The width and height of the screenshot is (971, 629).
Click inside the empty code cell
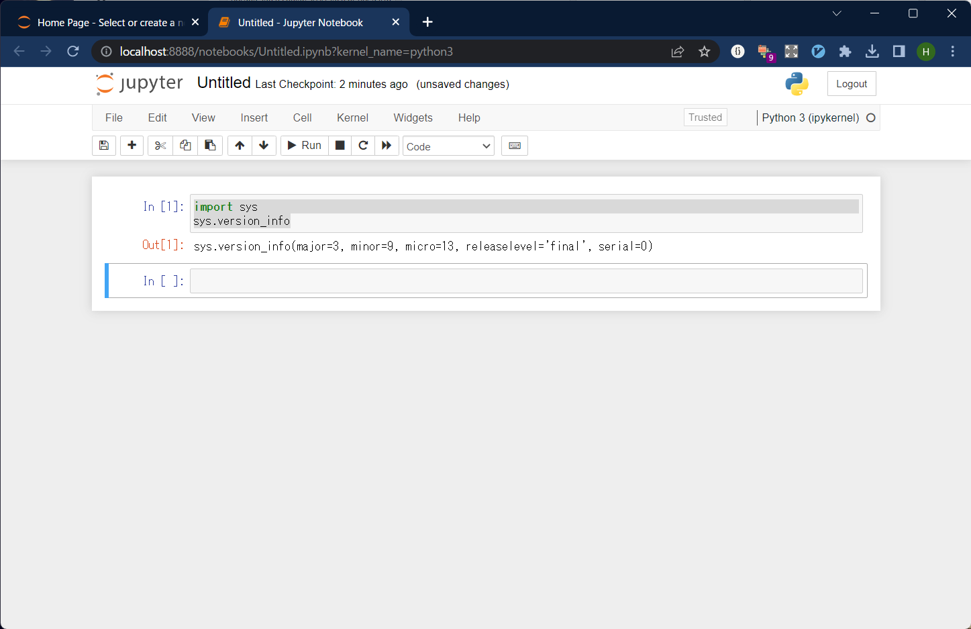(x=526, y=281)
